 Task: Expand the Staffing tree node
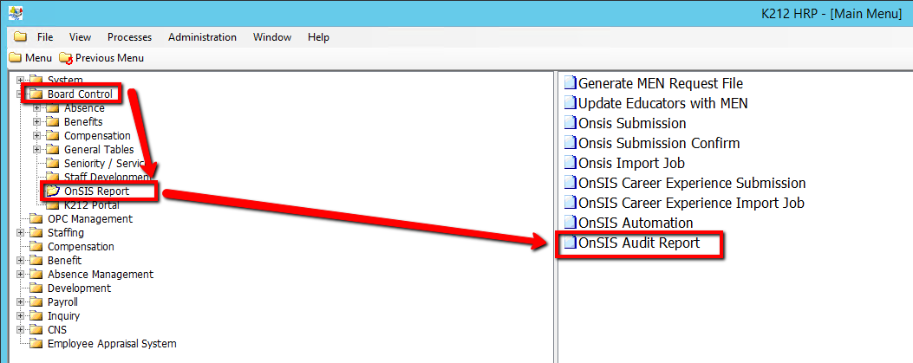pos(21,233)
